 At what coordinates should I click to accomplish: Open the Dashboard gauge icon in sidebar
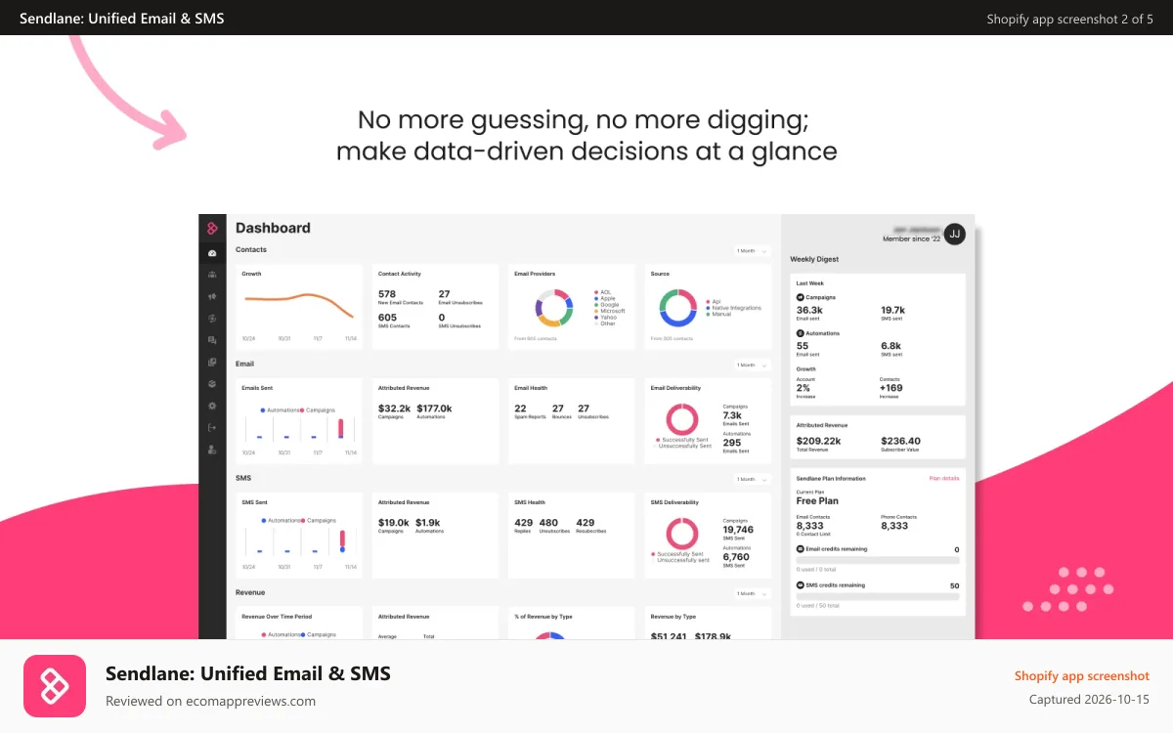coord(212,253)
